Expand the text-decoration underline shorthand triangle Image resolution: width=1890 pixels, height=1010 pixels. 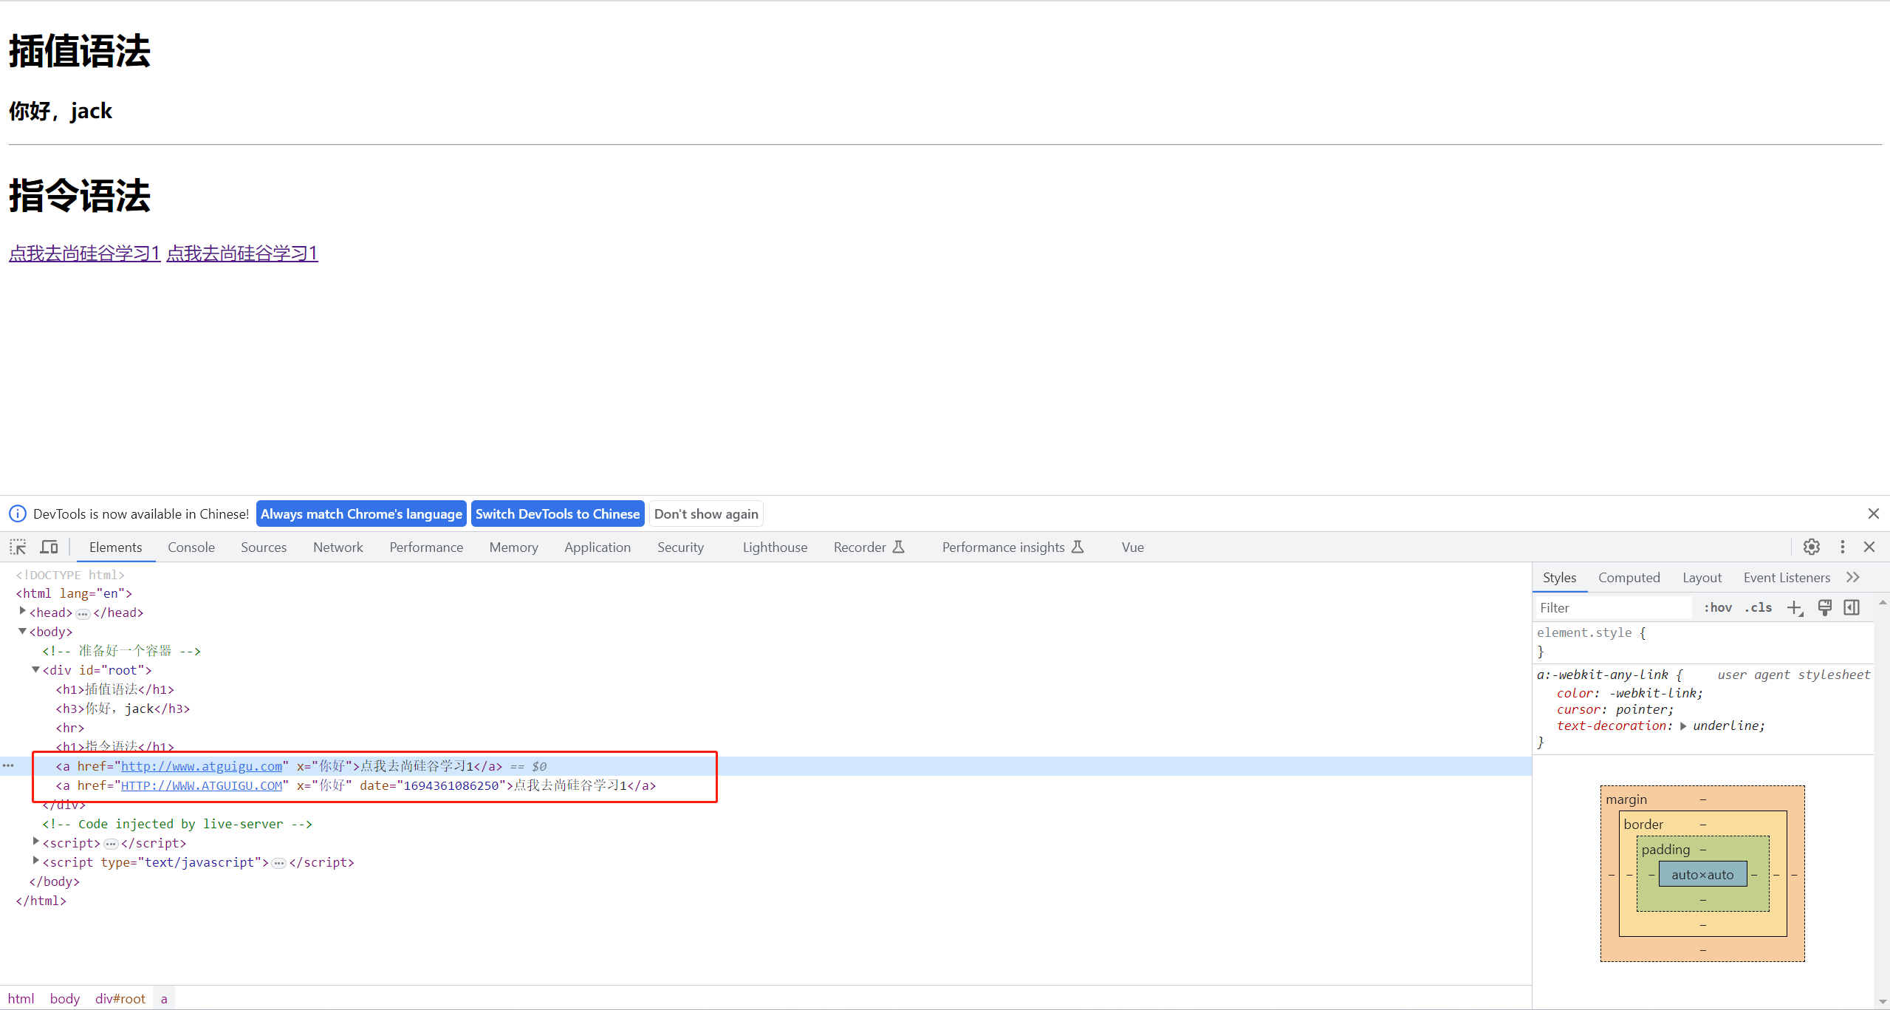(x=1683, y=726)
